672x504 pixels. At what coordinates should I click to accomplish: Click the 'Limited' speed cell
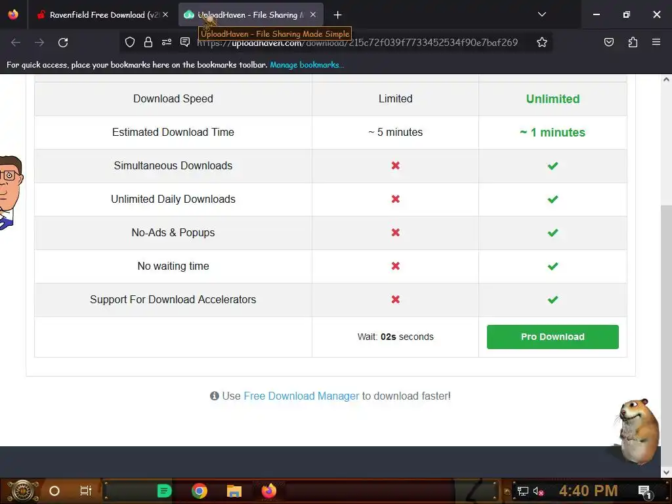396,98
